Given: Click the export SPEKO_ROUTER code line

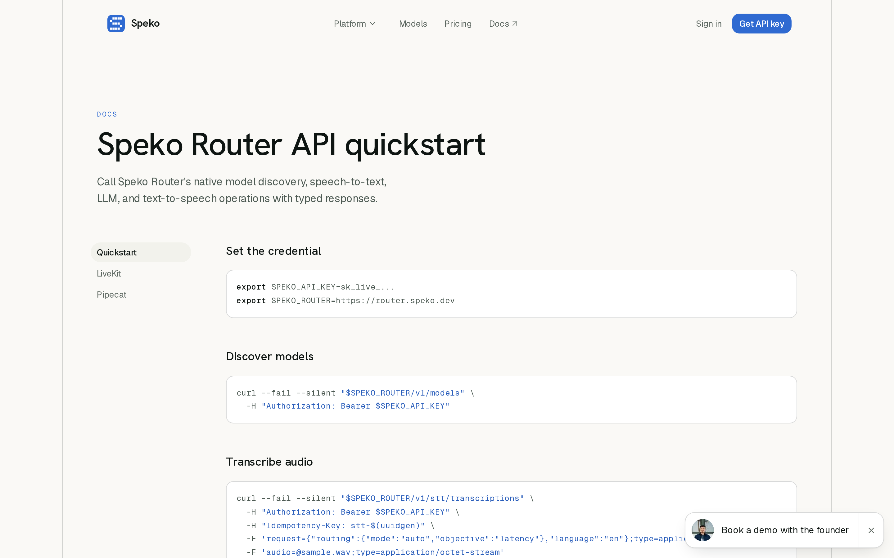Looking at the screenshot, I should click(x=345, y=301).
